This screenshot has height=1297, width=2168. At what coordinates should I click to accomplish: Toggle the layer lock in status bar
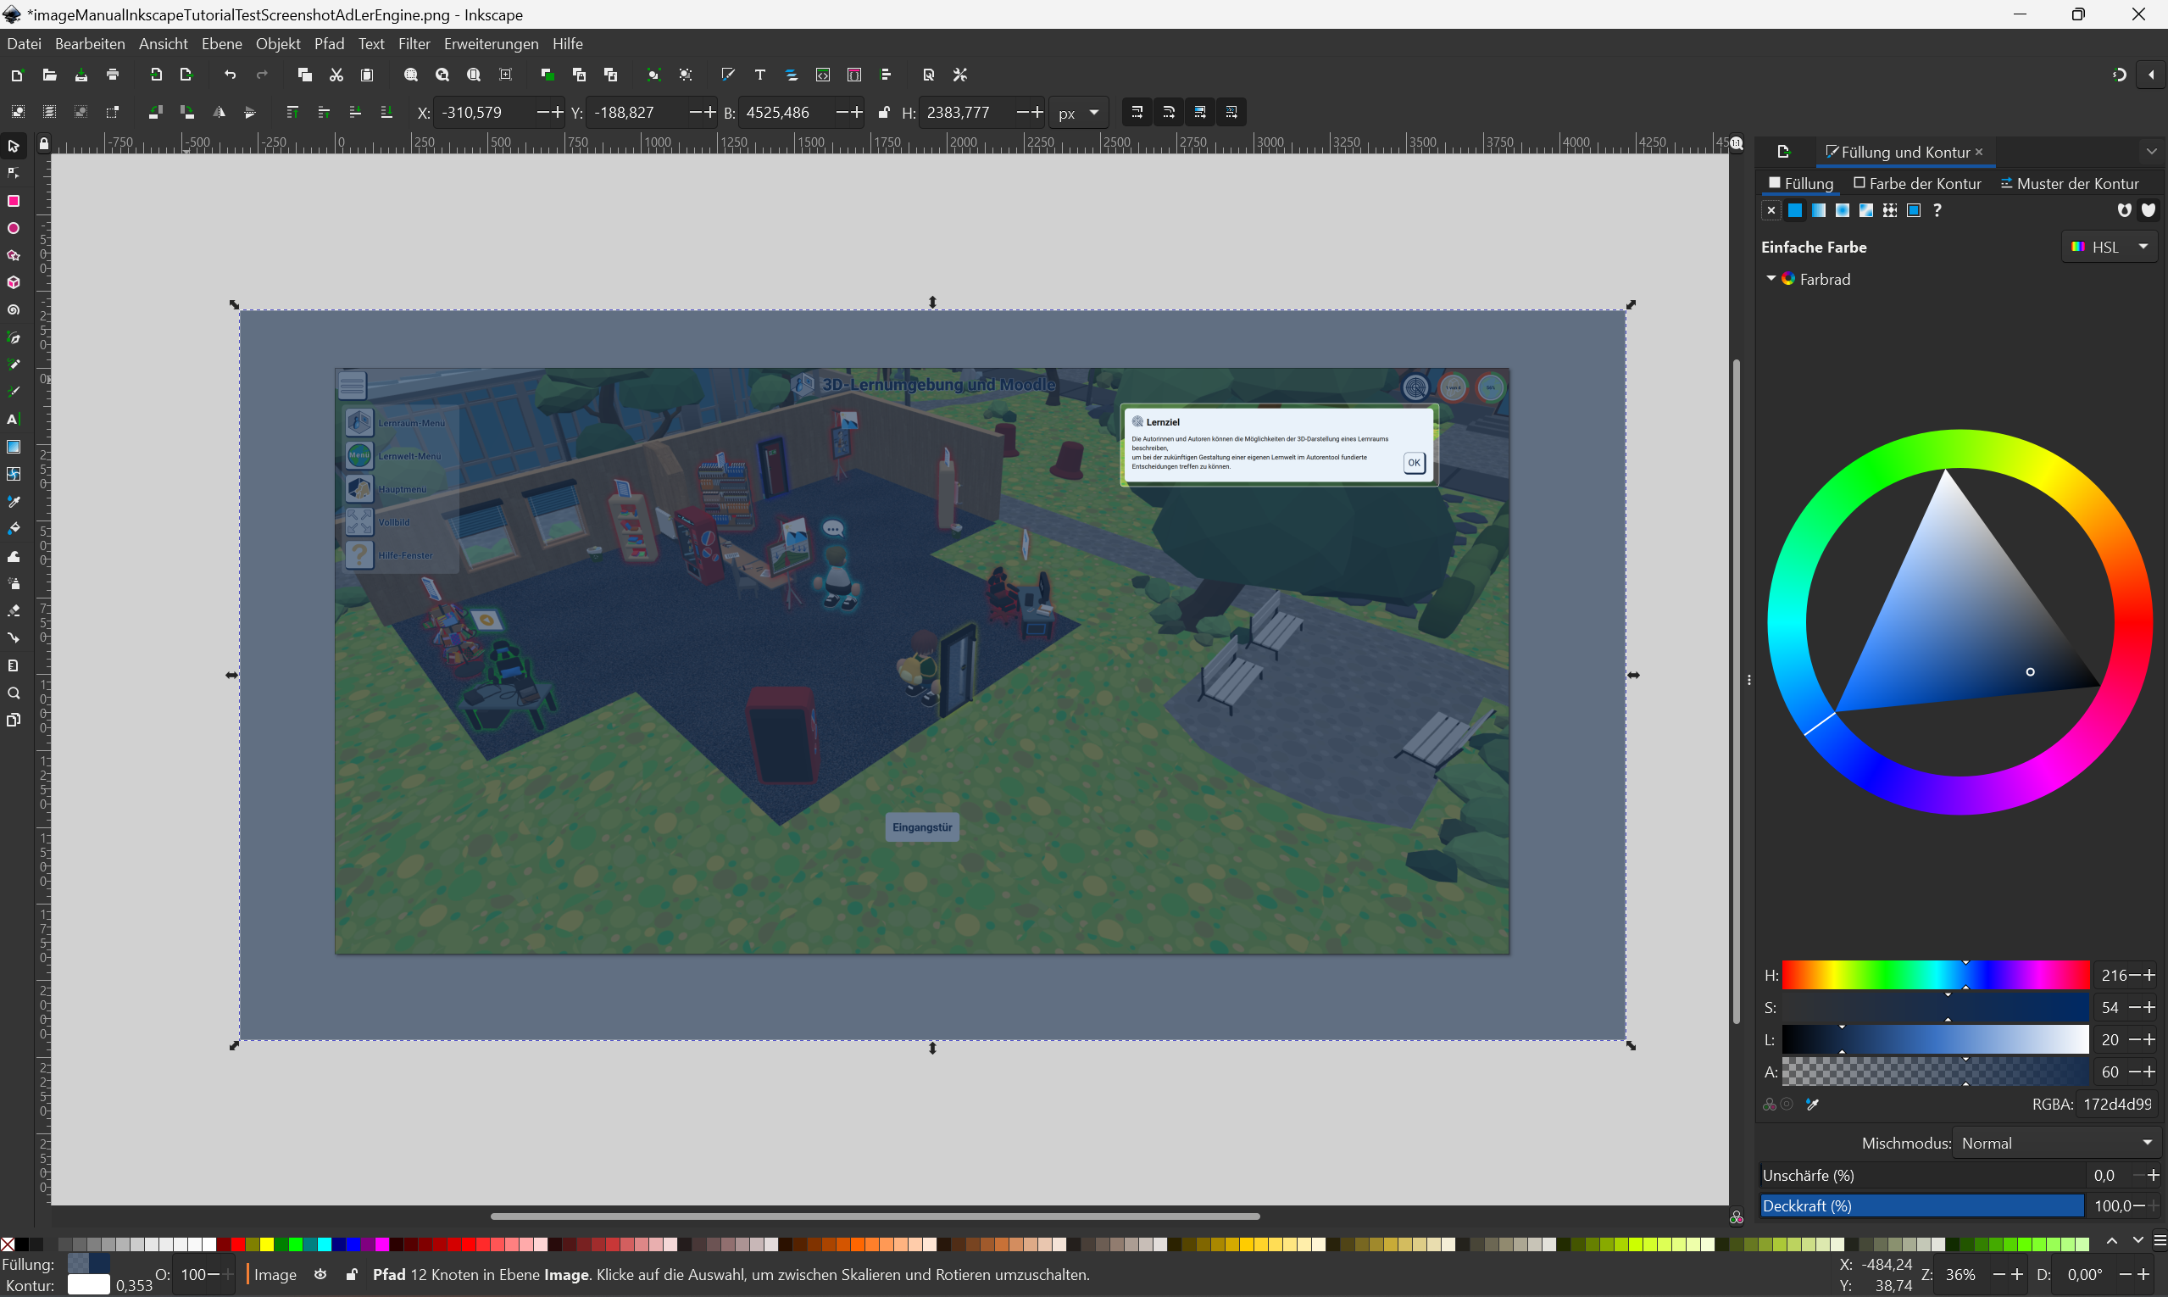(x=351, y=1274)
